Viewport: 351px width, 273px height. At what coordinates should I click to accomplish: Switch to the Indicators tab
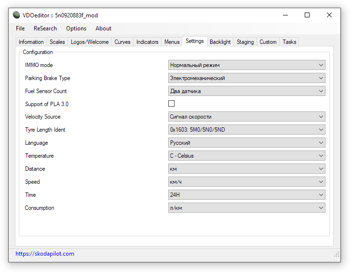click(x=148, y=42)
